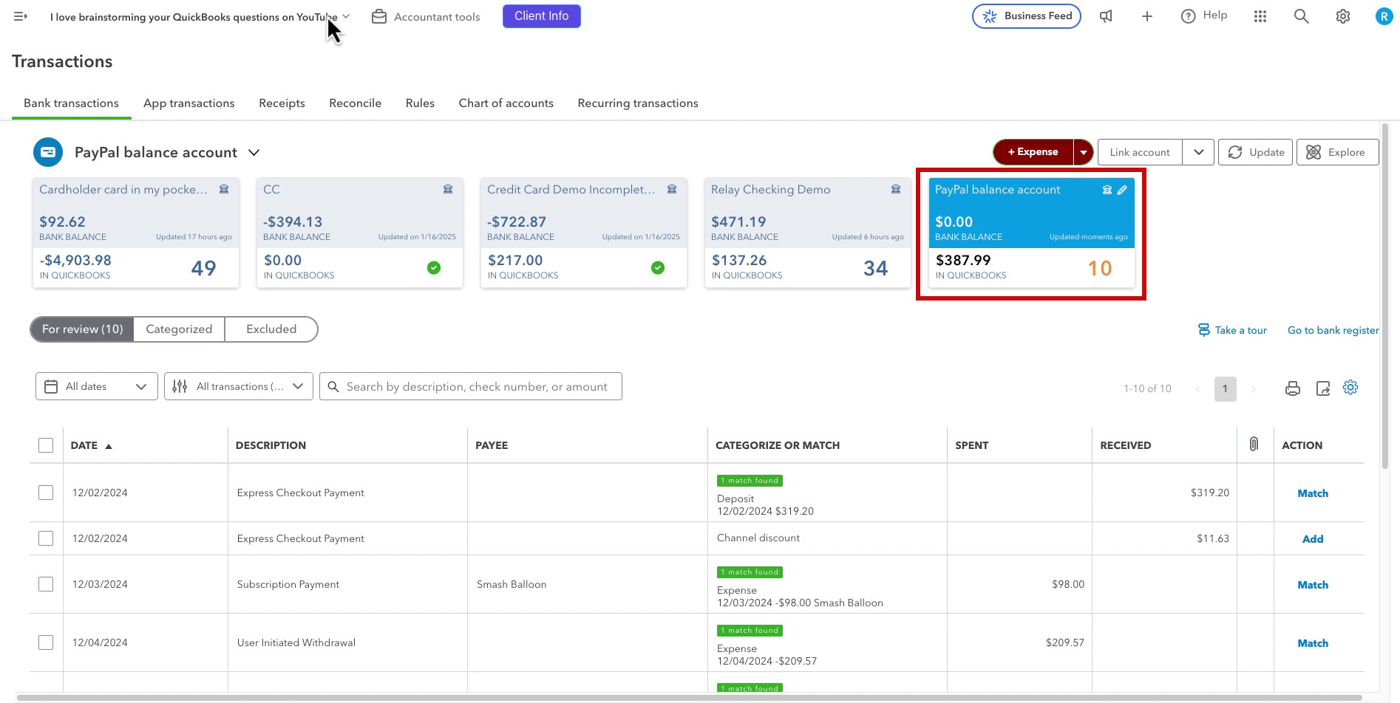Open the All transactions filter dropdown
This screenshot has height=703, width=1400.
point(239,386)
